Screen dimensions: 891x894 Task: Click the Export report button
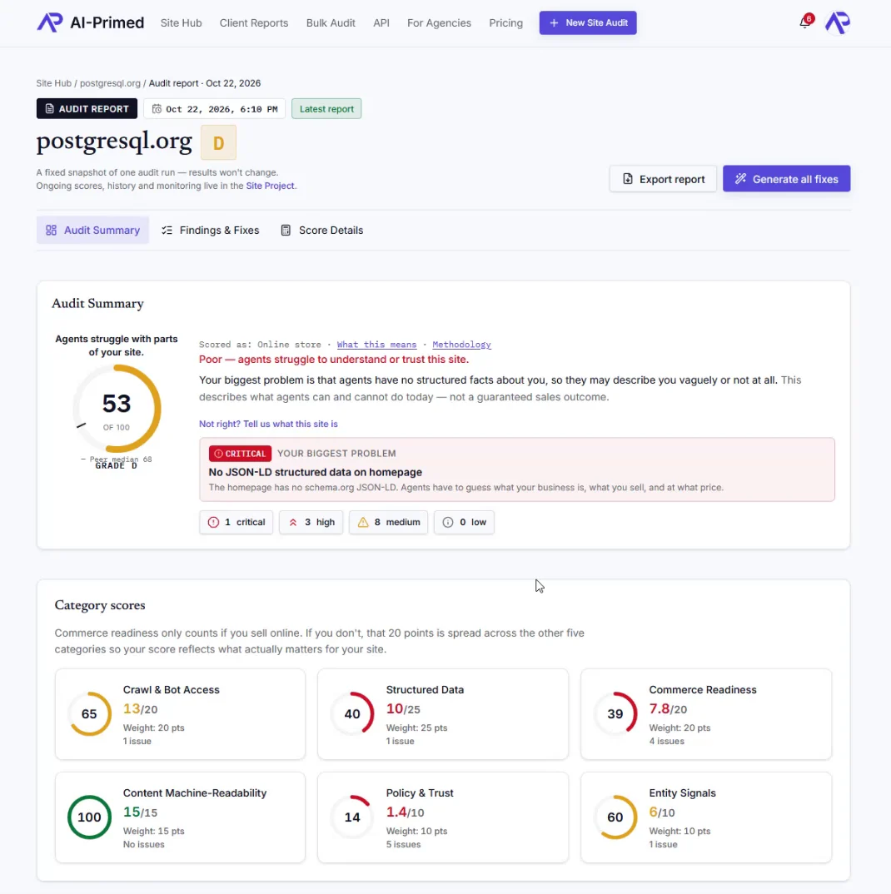(x=663, y=179)
